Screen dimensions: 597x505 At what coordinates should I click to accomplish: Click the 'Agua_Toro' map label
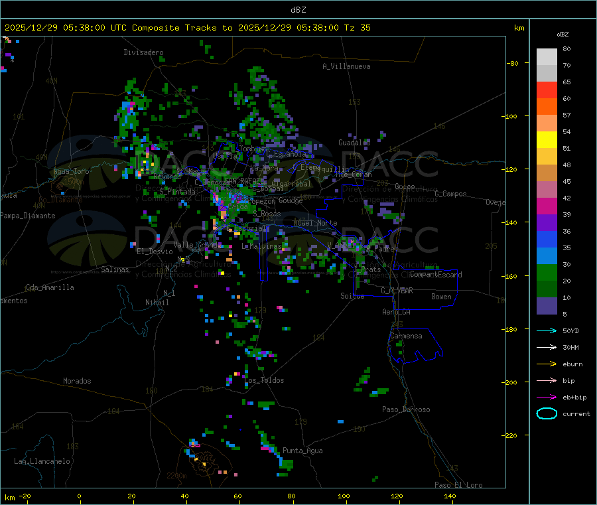coord(71,171)
